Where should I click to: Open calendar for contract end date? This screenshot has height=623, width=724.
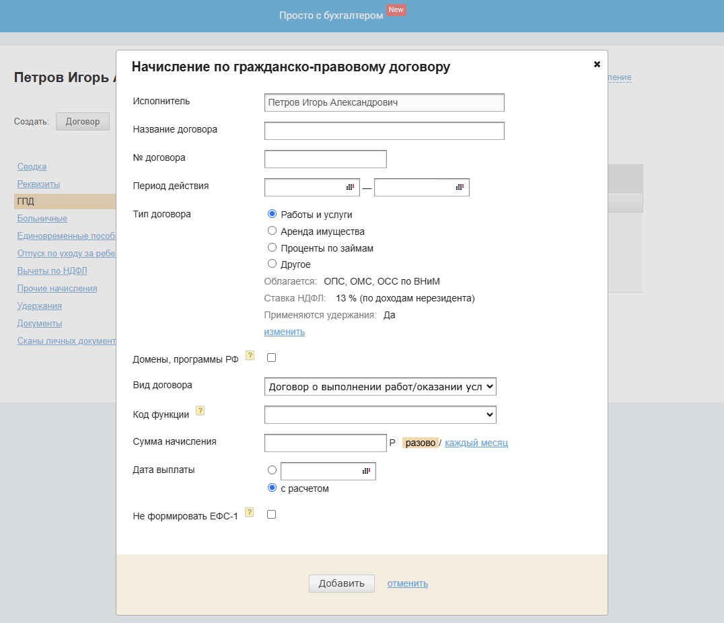(460, 187)
